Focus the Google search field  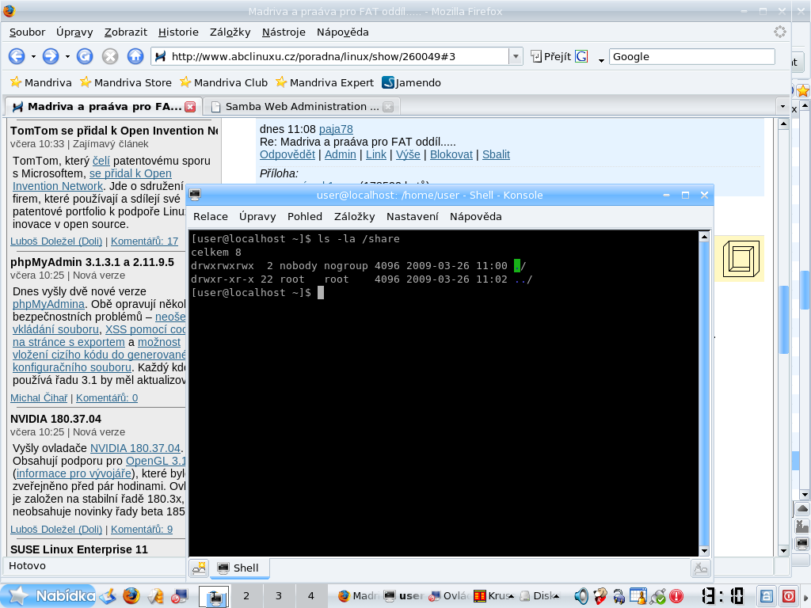click(692, 56)
